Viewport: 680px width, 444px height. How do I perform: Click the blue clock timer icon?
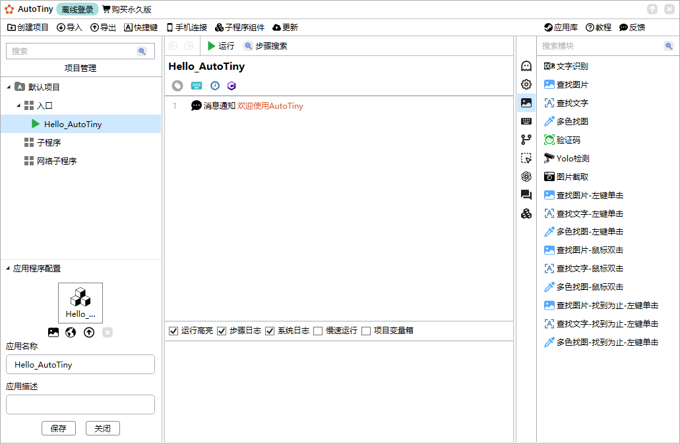[215, 86]
